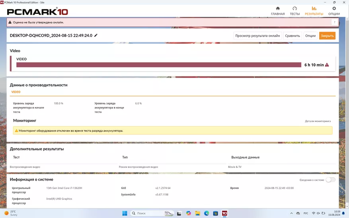Click the Опции button in result header
Screen dimensions: 349x218
point(310,35)
